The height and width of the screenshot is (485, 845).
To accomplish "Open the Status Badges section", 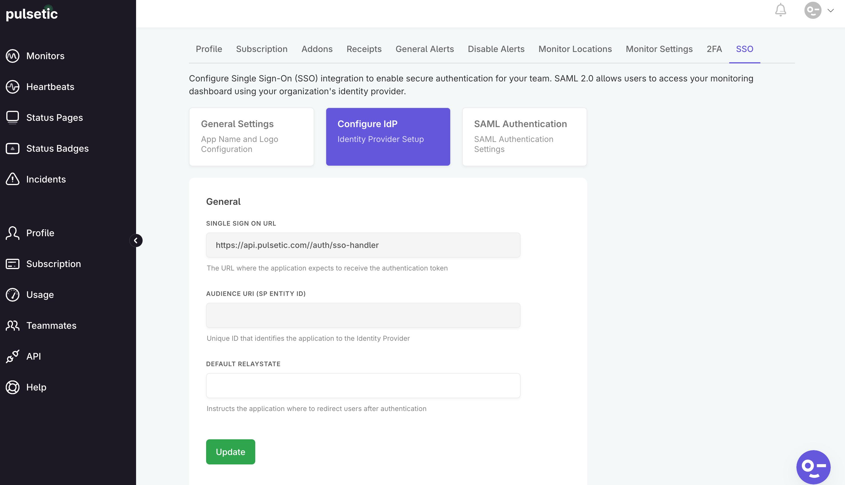I will [12, 149].
